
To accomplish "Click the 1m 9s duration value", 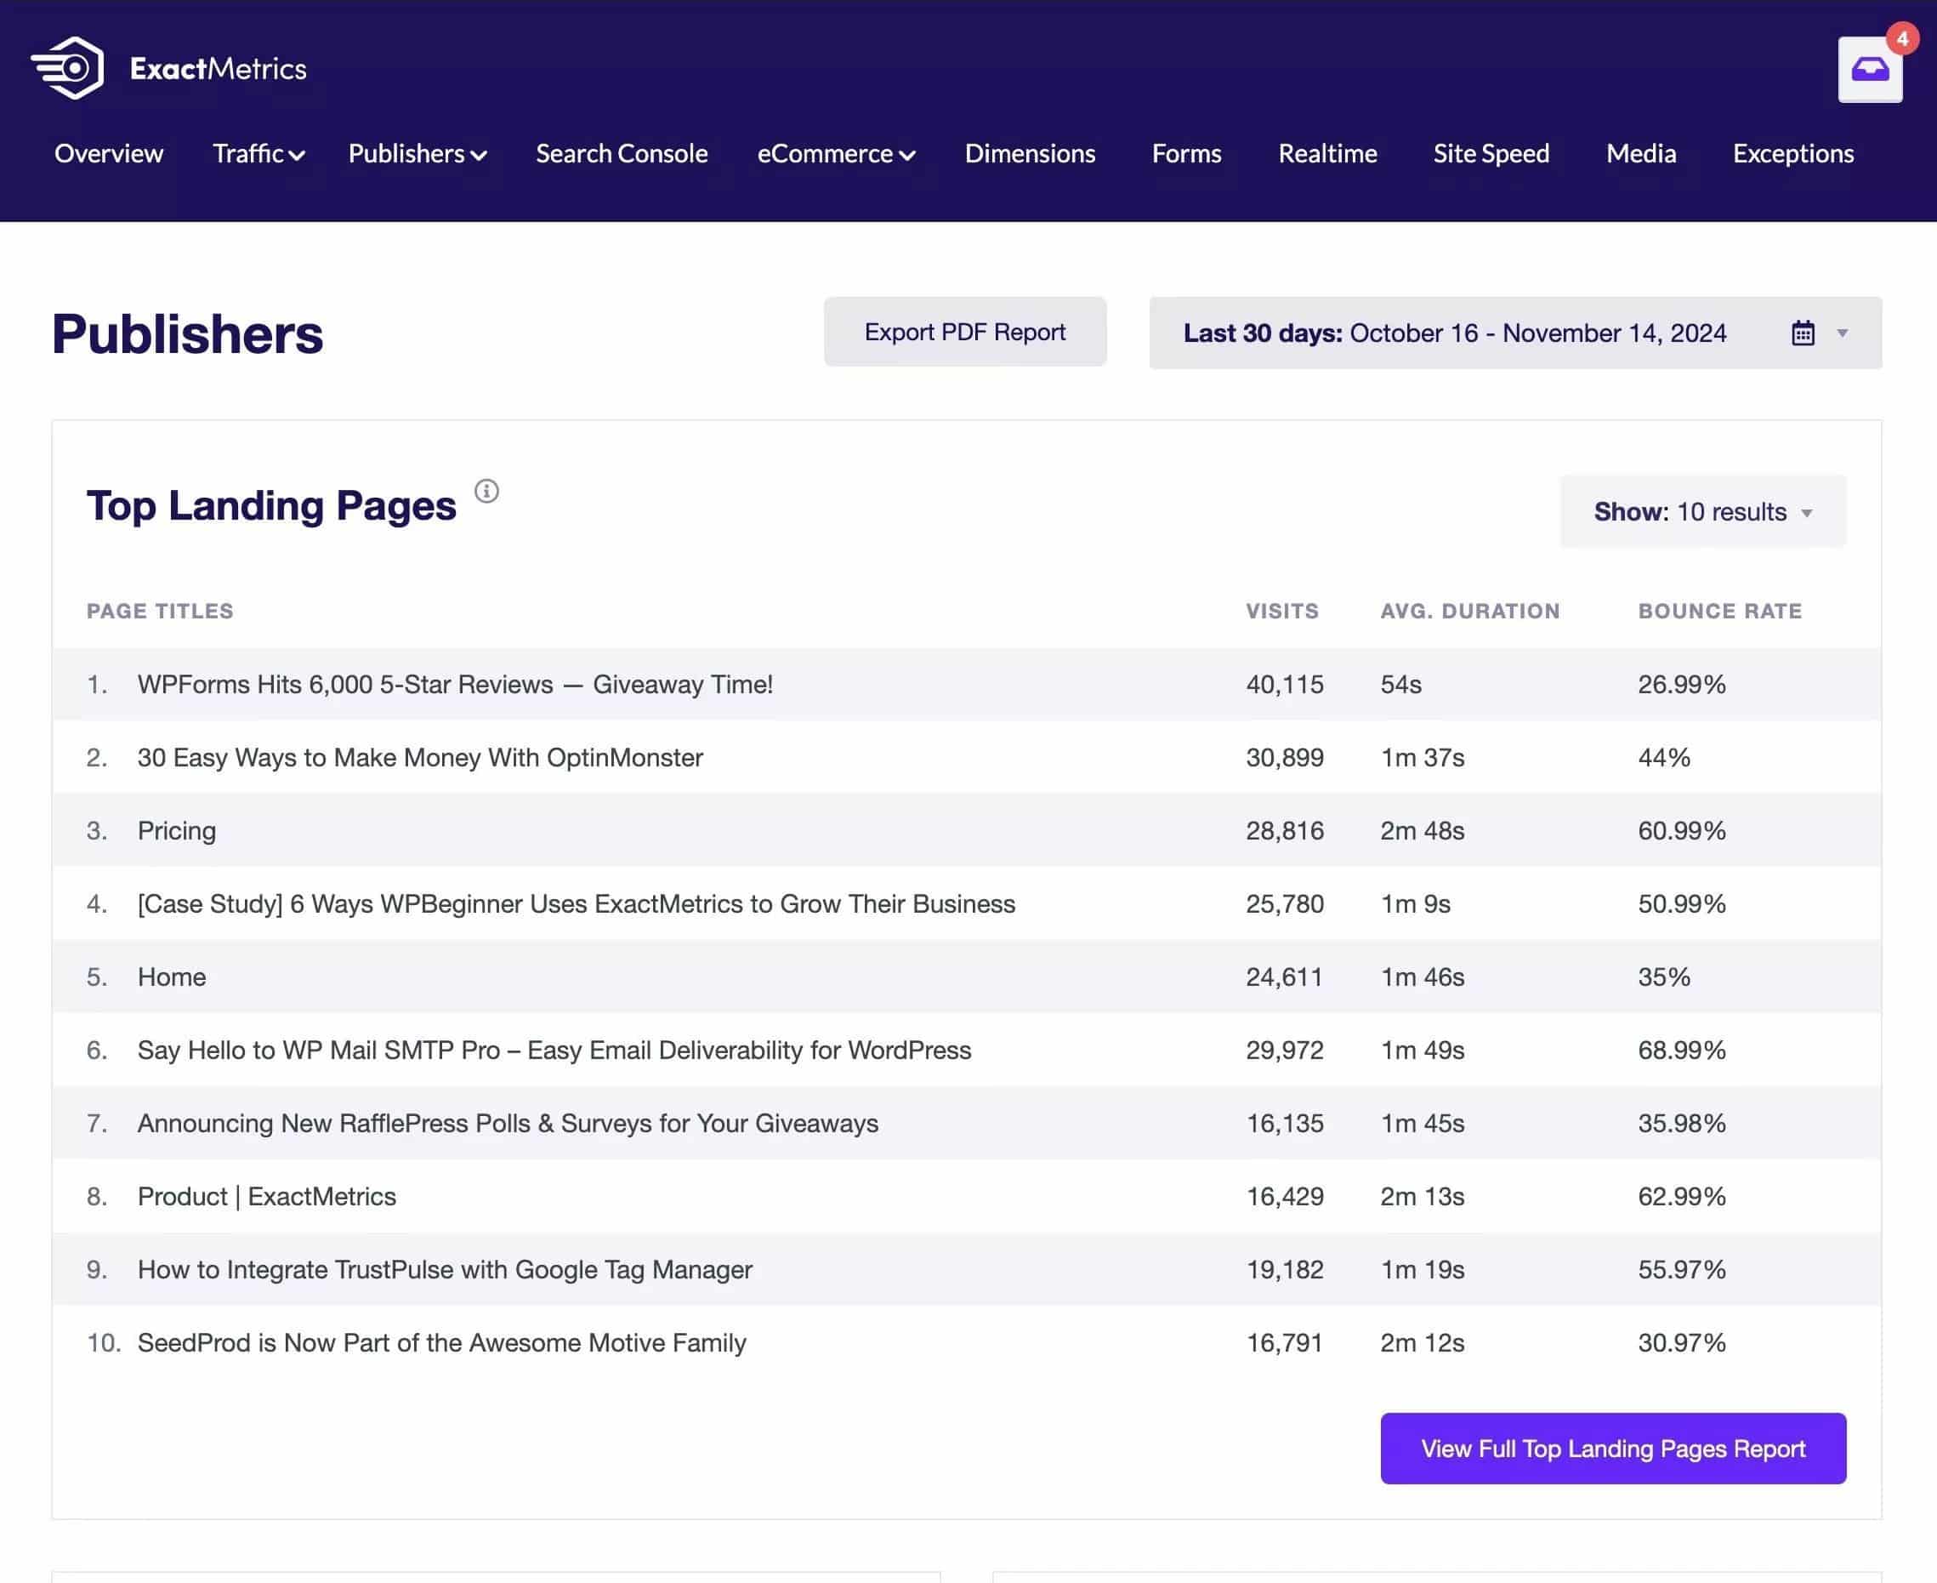I will click(1416, 903).
